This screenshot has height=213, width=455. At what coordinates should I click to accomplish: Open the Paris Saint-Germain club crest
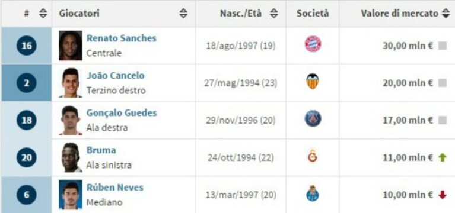pos(313,119)
